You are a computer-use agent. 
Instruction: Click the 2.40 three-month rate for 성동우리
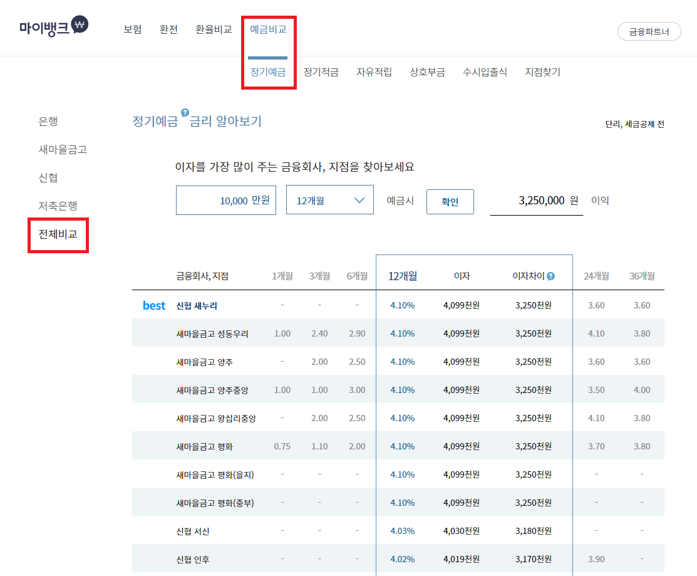[x=319, y=333]
